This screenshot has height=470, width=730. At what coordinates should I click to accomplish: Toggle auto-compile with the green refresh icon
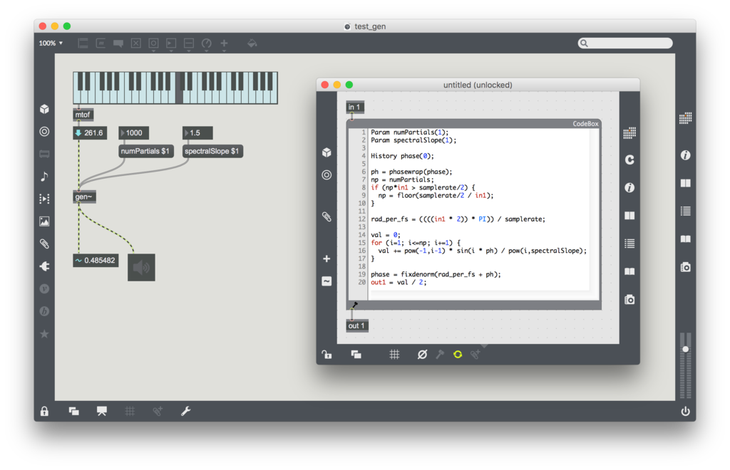click(458, 354)
